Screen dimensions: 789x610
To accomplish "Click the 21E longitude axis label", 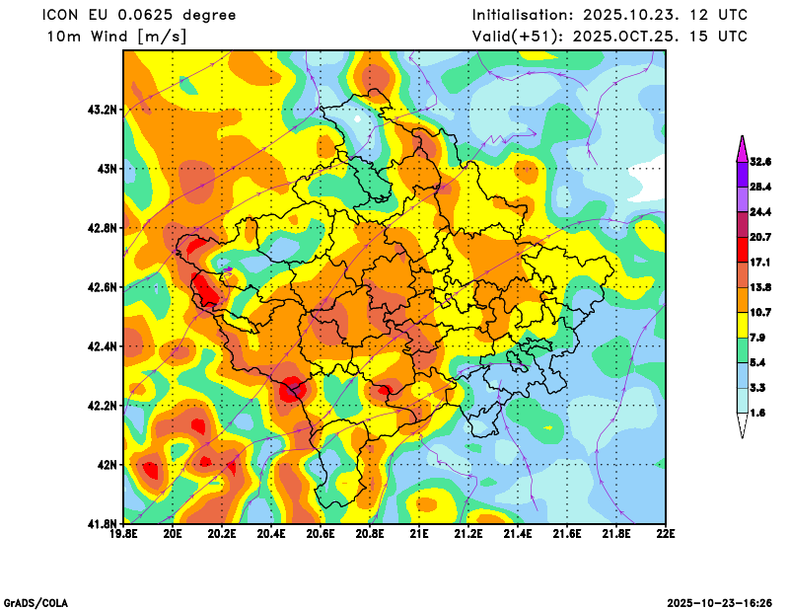I will (x=419, y=534).
